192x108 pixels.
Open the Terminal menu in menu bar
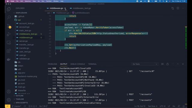(49, 1)
